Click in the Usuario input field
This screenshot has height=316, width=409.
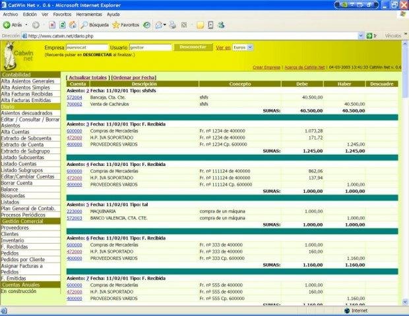150,47
